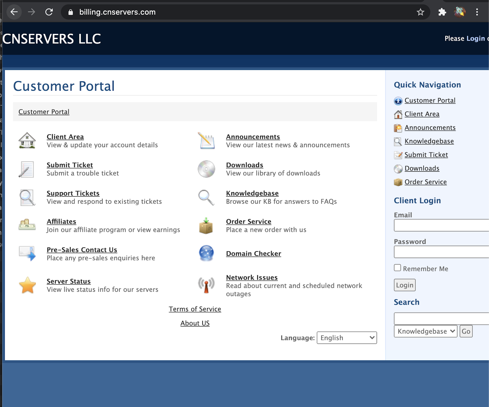
Task: Click the Network Issues antenna icon
Action: (x=206, y=285)
